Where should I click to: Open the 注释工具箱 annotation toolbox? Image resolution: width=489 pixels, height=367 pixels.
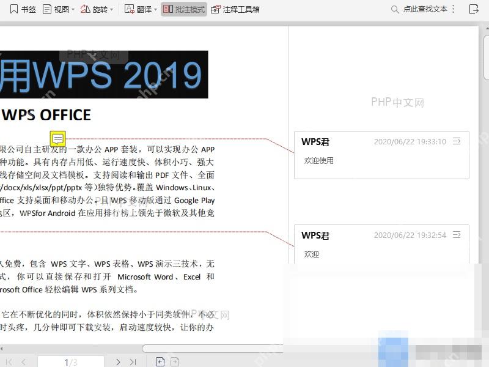point(235,9)
